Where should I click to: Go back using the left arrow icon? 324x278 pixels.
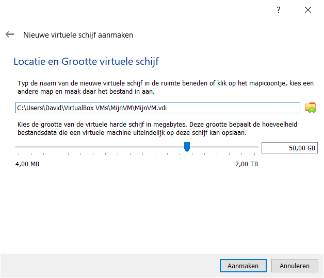point(9,34)
